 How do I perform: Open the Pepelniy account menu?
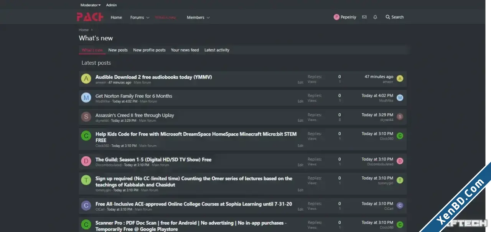point(345,17)
